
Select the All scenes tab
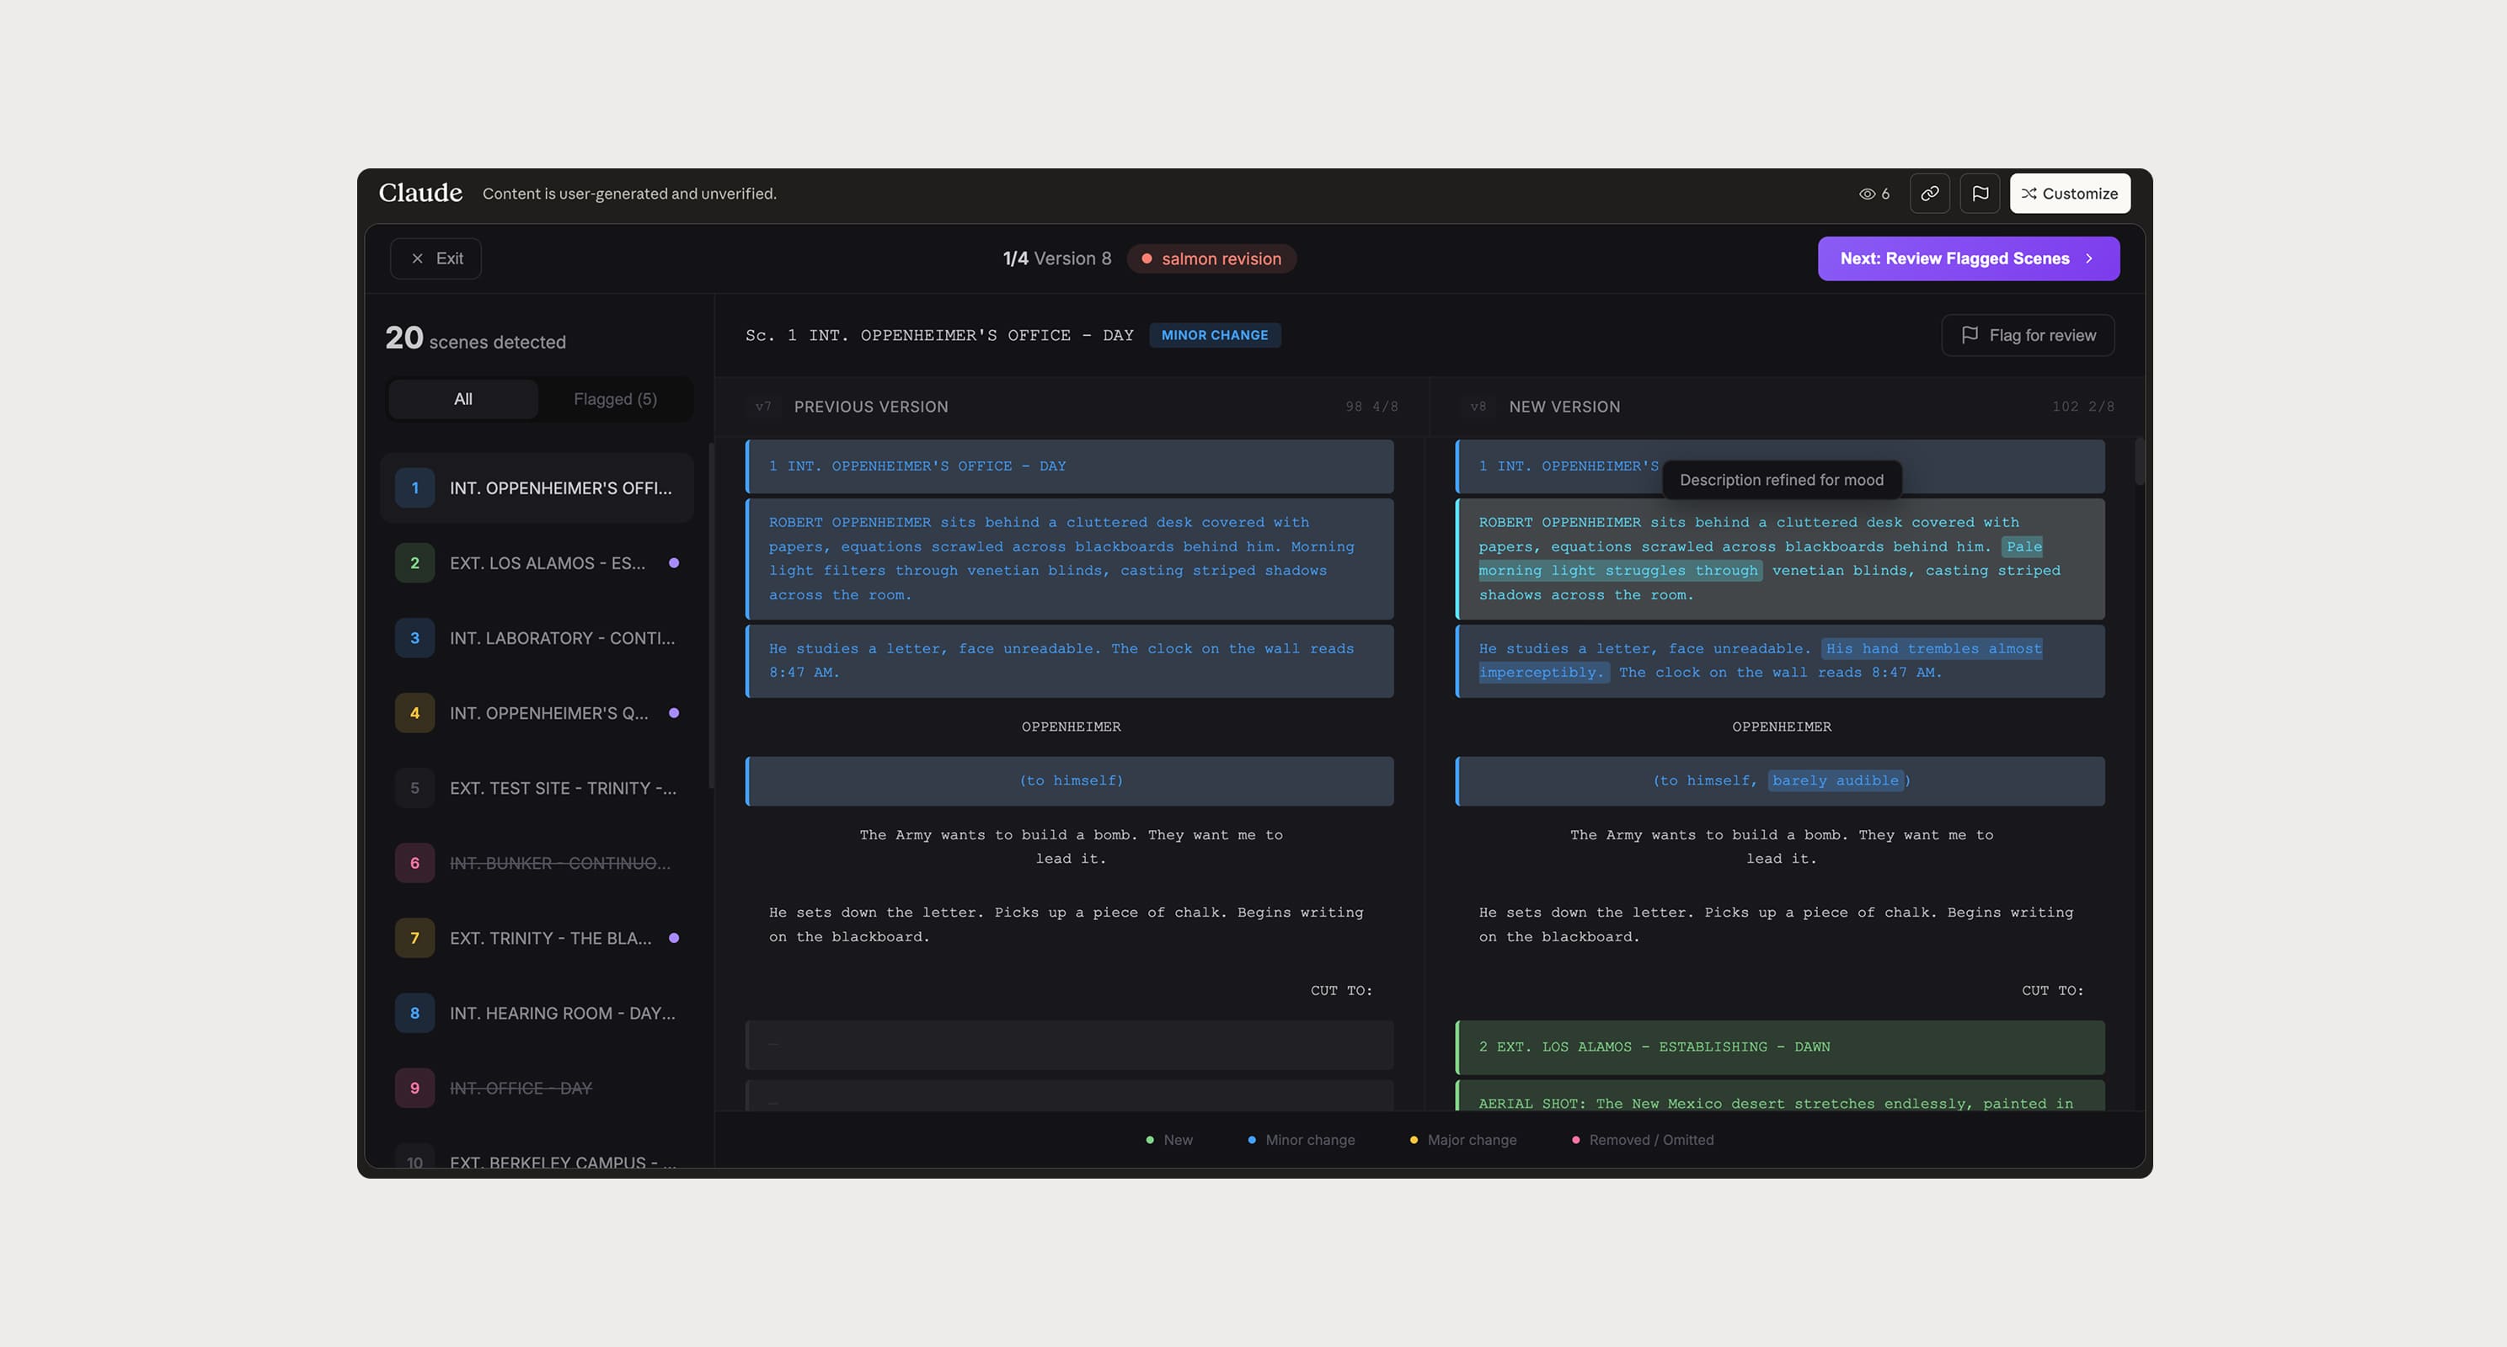click(462, 399)
